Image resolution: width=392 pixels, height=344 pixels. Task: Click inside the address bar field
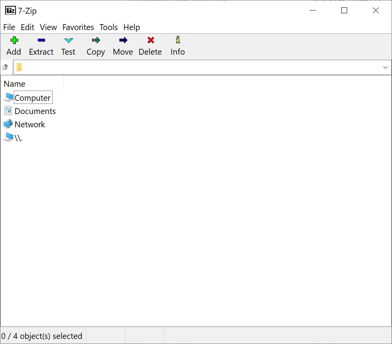click(156, 67)
